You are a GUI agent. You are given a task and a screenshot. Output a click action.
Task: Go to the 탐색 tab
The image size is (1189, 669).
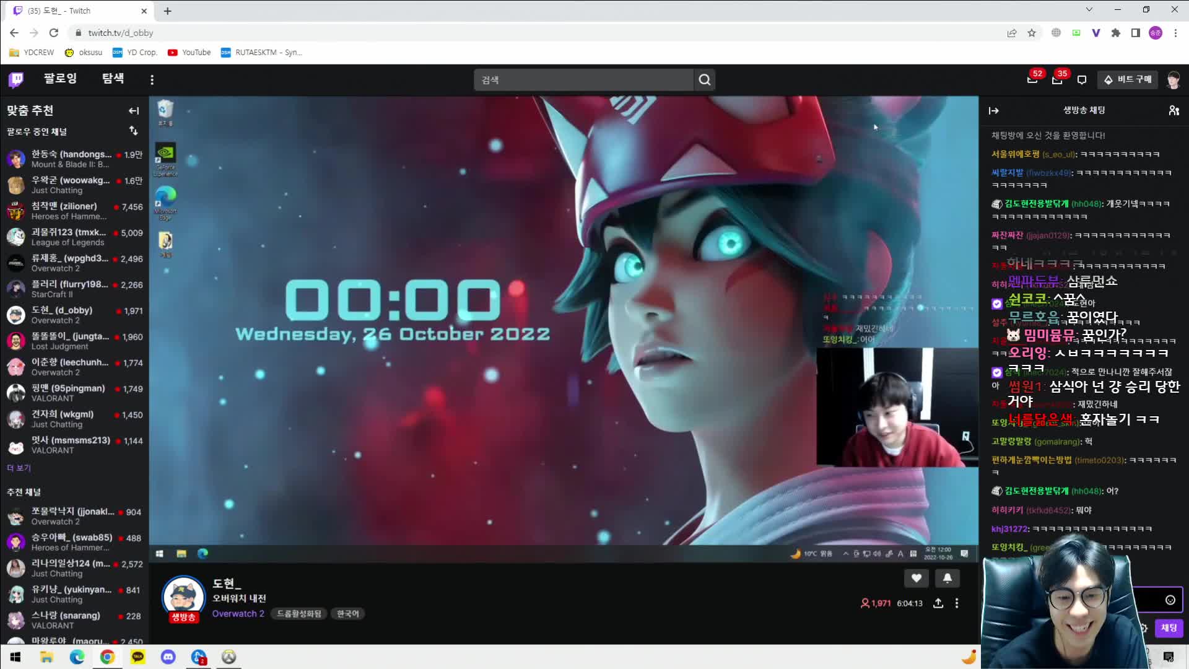point(113,79)
